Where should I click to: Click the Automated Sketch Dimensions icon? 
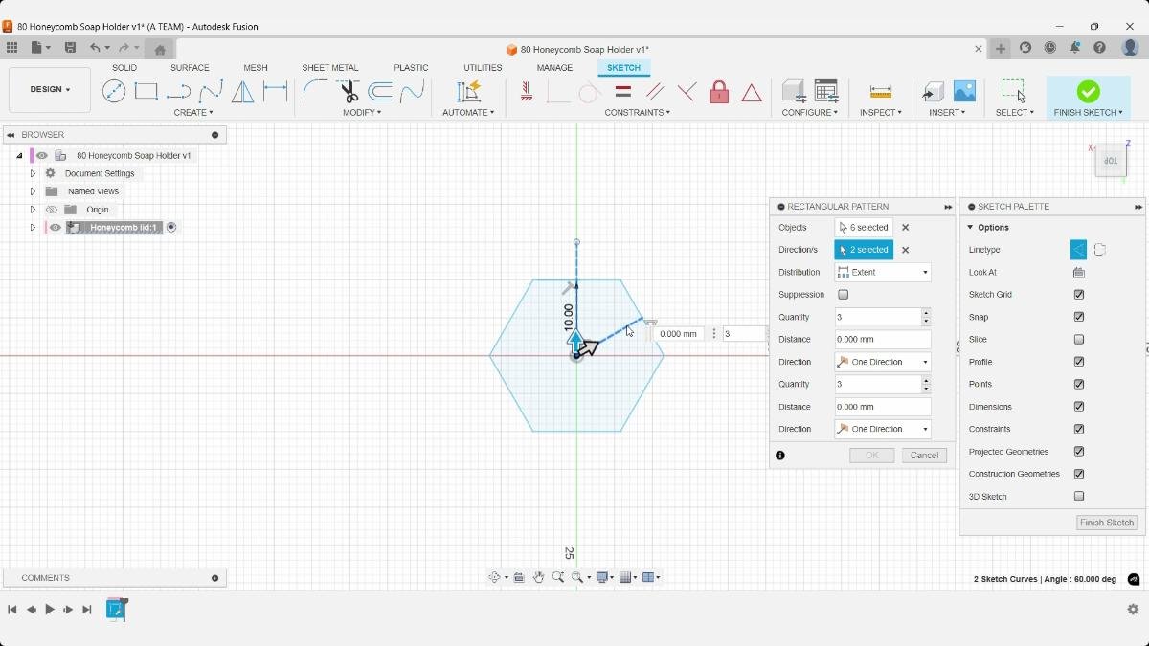click(468, 91)
